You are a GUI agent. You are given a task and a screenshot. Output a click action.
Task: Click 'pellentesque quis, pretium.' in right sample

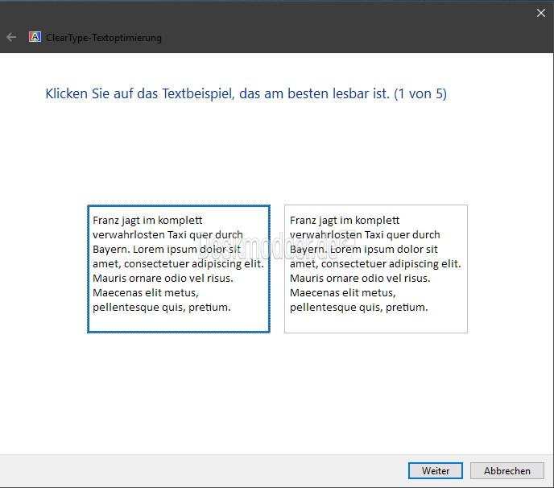[358, 308]
